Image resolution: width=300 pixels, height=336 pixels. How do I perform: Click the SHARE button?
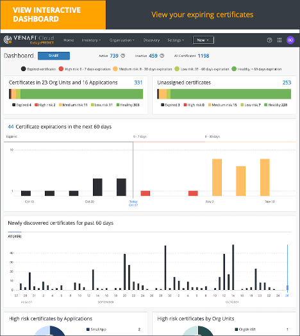54,56
